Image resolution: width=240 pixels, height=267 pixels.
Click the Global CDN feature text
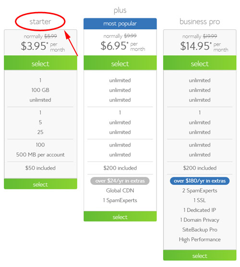pyautogui.click(x=120, y=190)
